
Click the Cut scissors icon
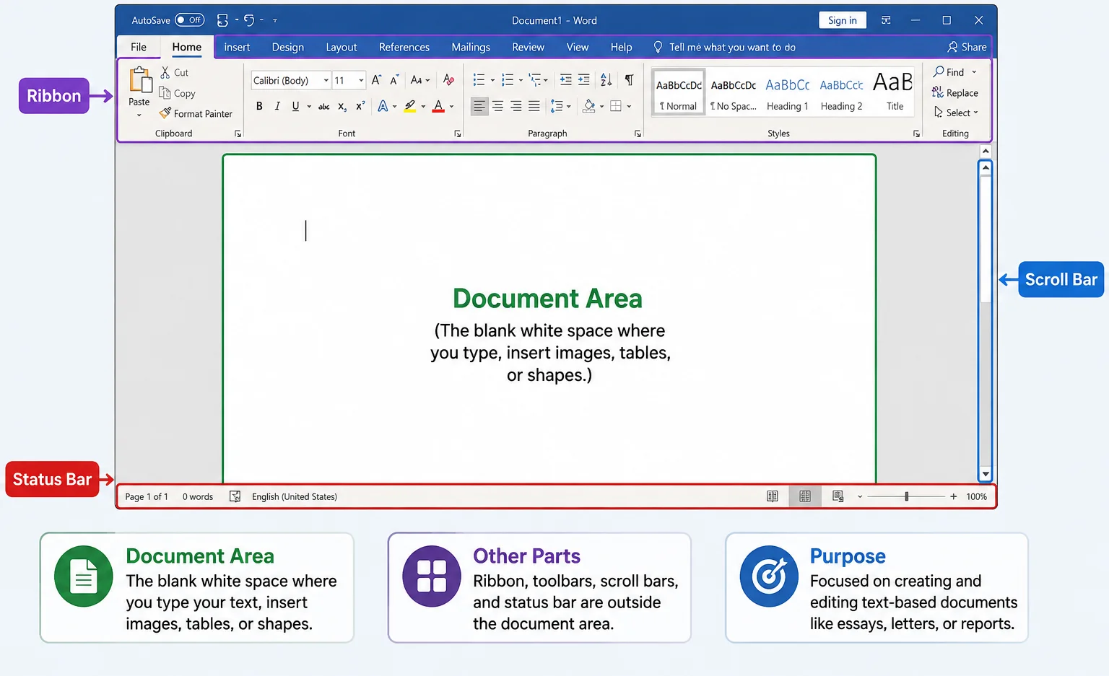click(165, 72)
